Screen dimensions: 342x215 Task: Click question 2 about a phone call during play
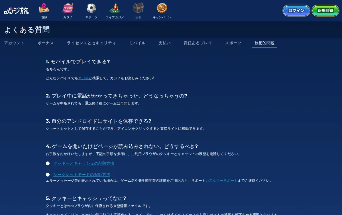117,96
